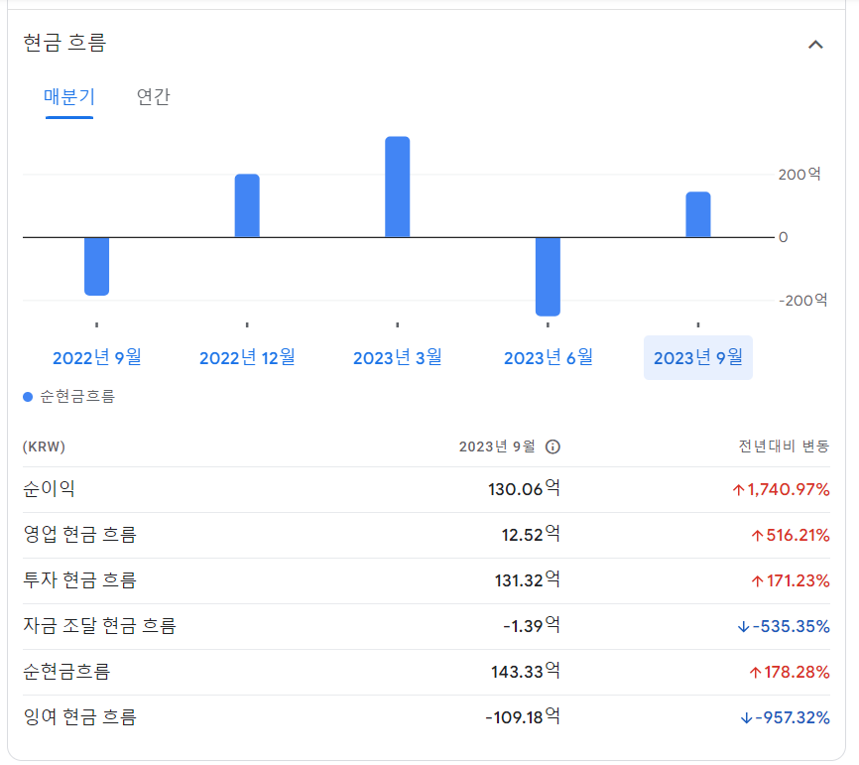Switch to the 매분기 tab
This screenshot has width=859, height=765.
(69, 97)
